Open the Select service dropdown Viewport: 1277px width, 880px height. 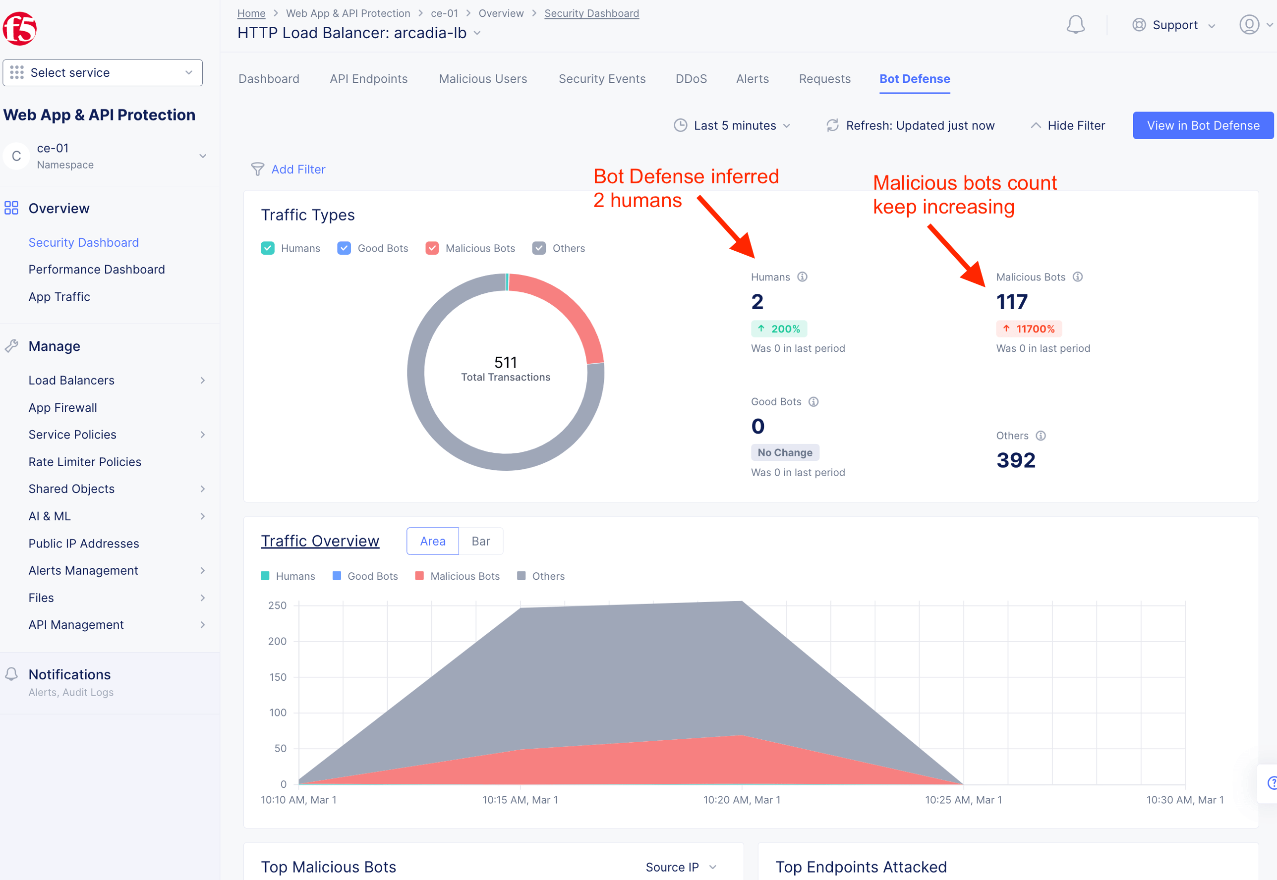(103, 73)
